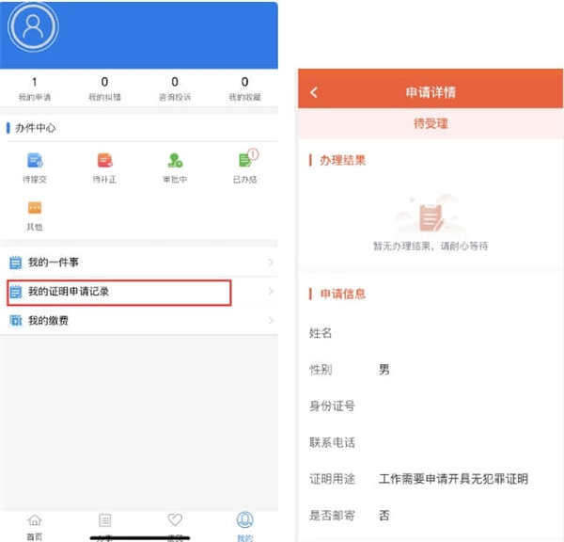Open 已办结 completed items with badge

click(245, 167)
